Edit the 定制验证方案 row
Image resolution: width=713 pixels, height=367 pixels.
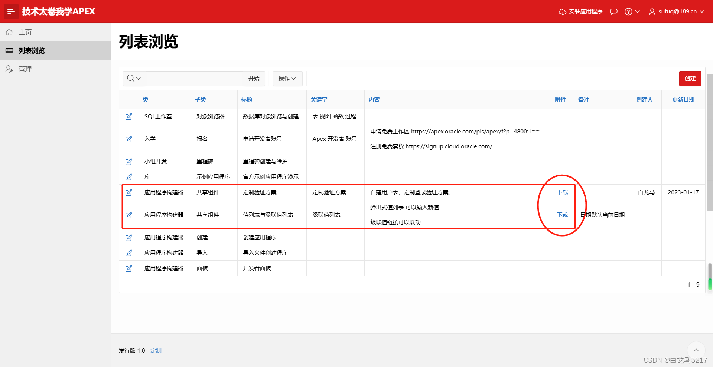click(x=129, y=192)
